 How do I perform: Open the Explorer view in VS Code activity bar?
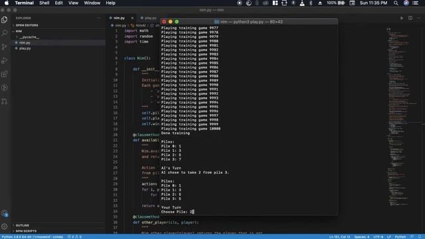tap(5, 20)
